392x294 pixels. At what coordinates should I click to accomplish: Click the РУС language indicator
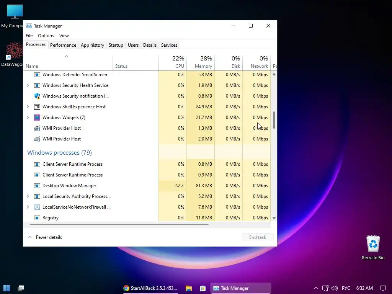pos(346,288)
